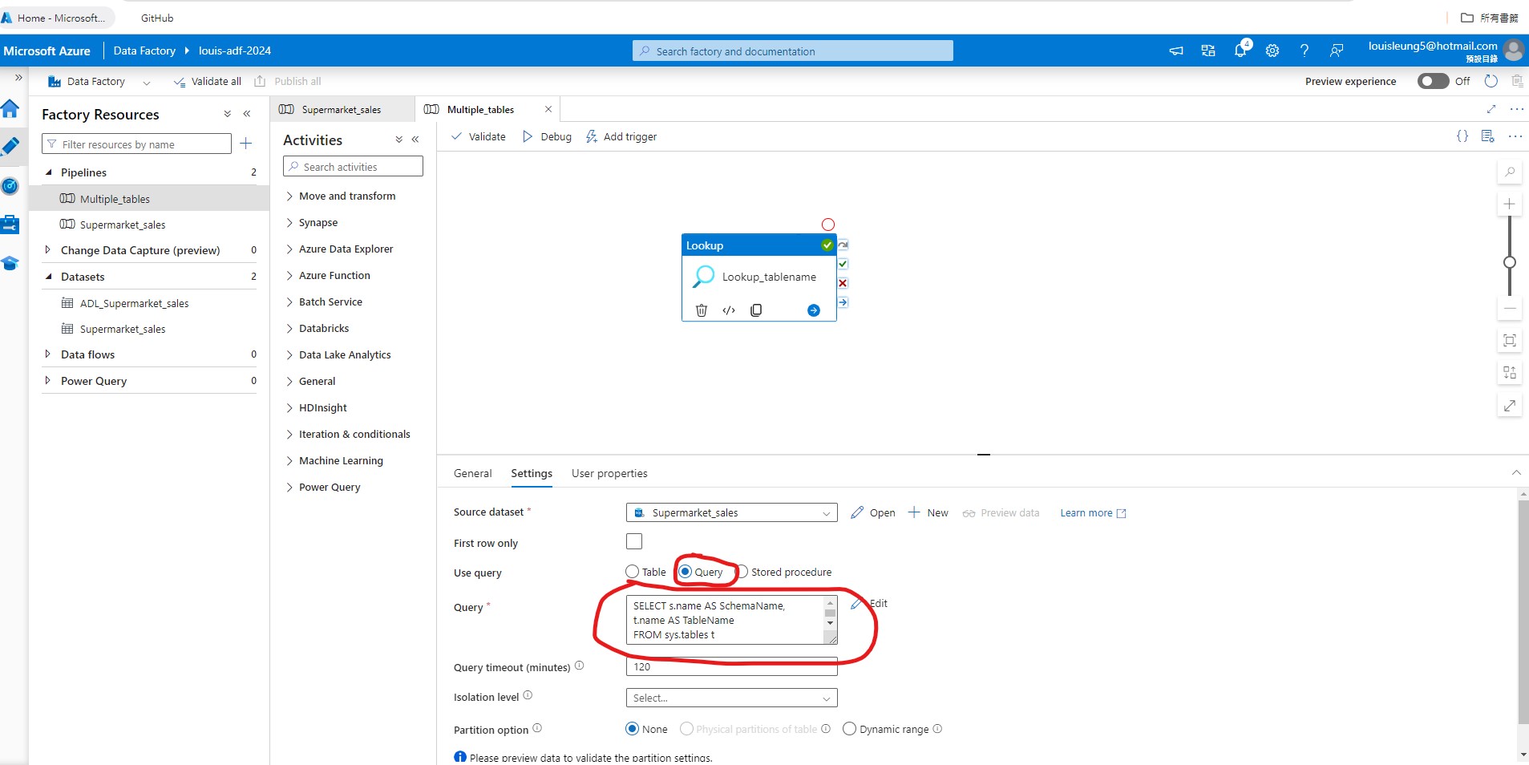Viewport: 1529px width, 765px height.
Task: Open the Author pencil icon in sidebar
Action: pyautogui.click(x=10, y=146)
